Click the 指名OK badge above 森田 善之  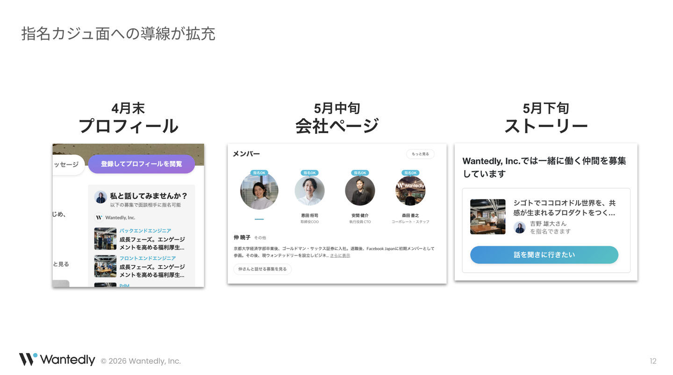(x=410, y=173)
